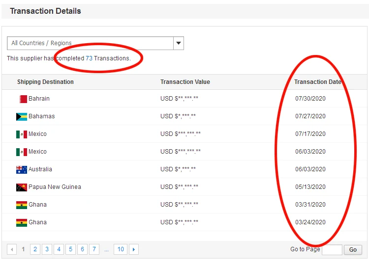The width and height of the screenshot is (369, 265).
Task: Open page 2 of transactions
Action: pos(35,249)
